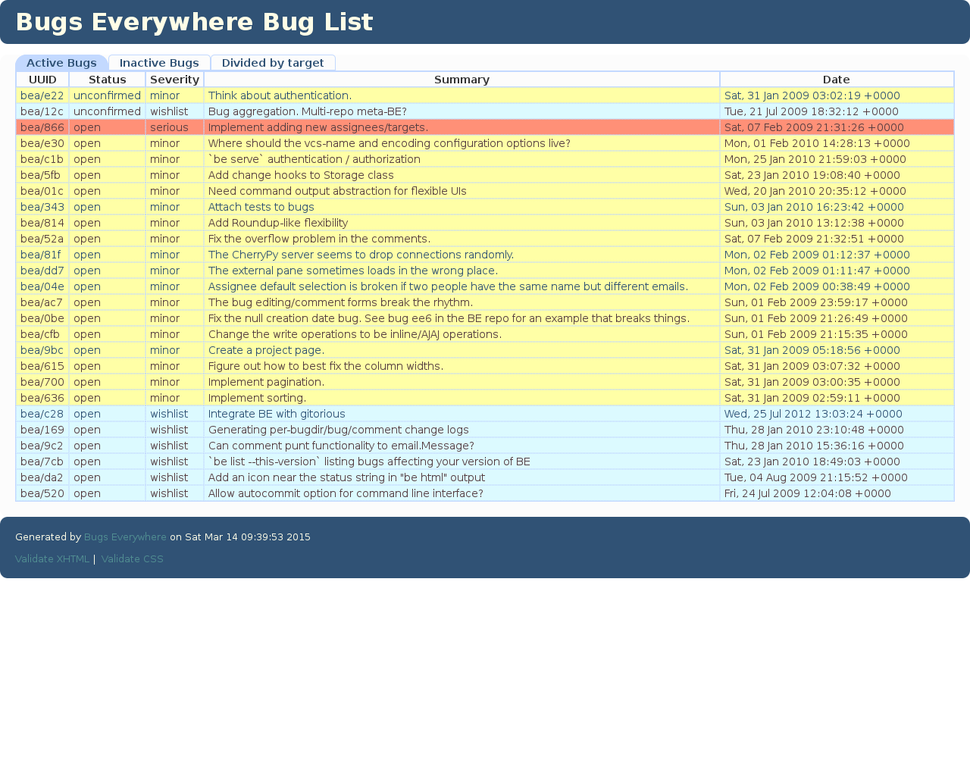Open bug bea/615 UUID link
This screenshot has height=776, width=970.
pyautogui.click(x=42, y=366)
